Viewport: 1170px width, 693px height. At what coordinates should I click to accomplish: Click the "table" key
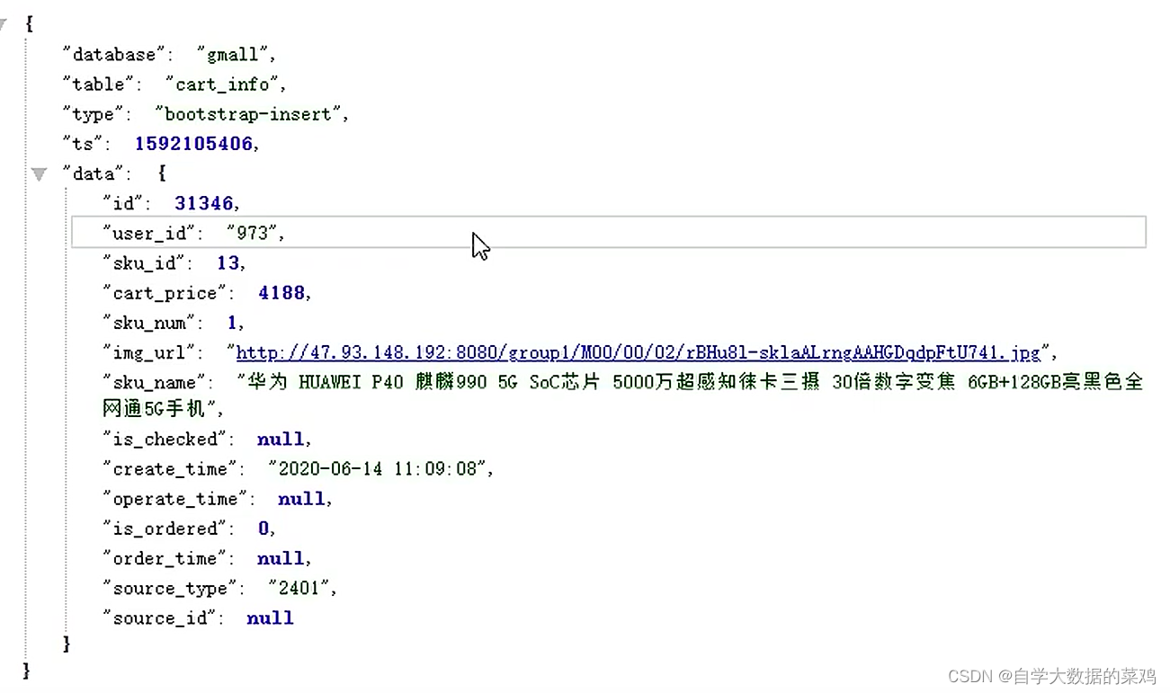pos(97,84)
